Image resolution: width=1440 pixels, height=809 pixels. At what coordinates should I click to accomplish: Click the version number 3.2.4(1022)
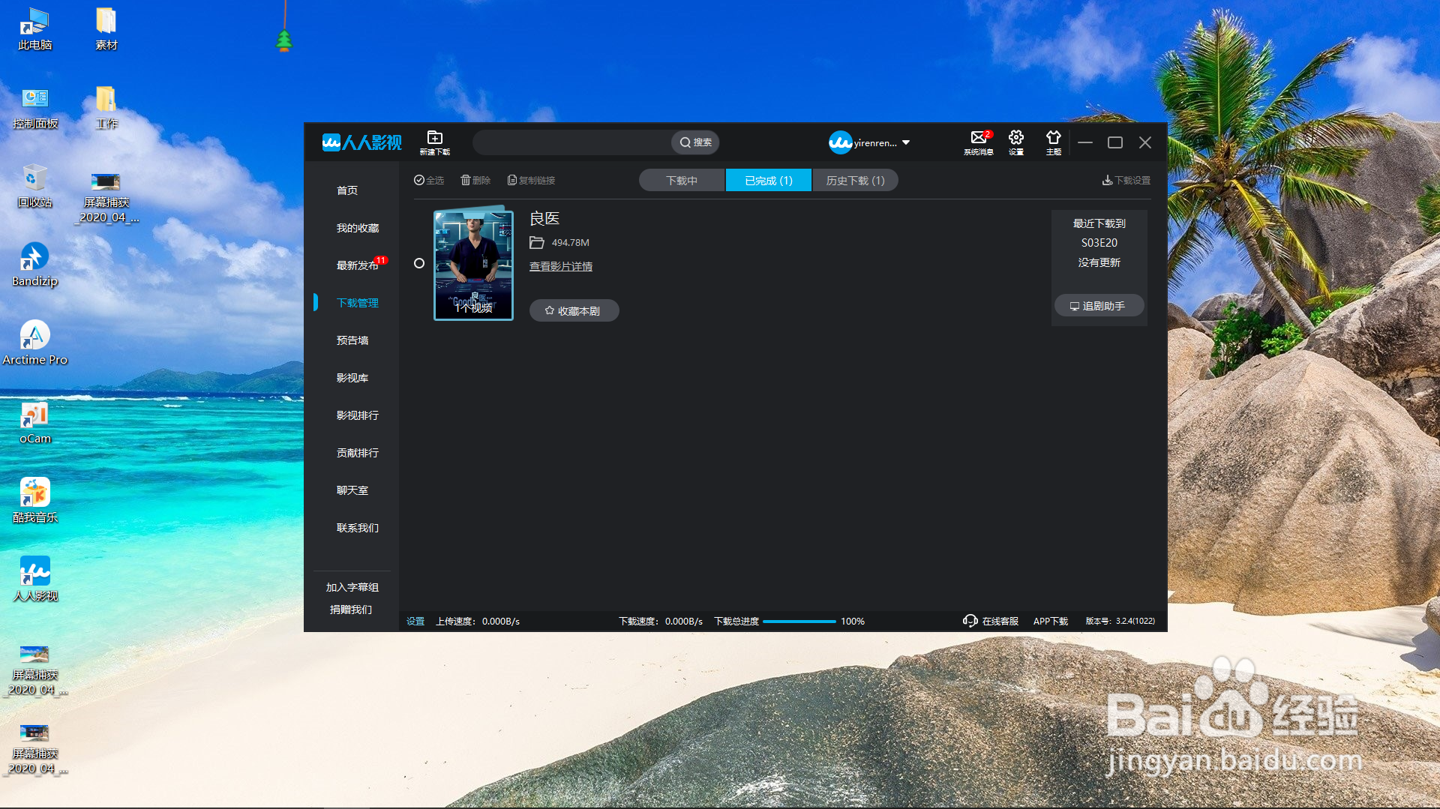(x=1135, y=621)
